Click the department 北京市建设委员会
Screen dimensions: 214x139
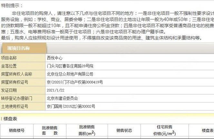(x=63, y=98)
